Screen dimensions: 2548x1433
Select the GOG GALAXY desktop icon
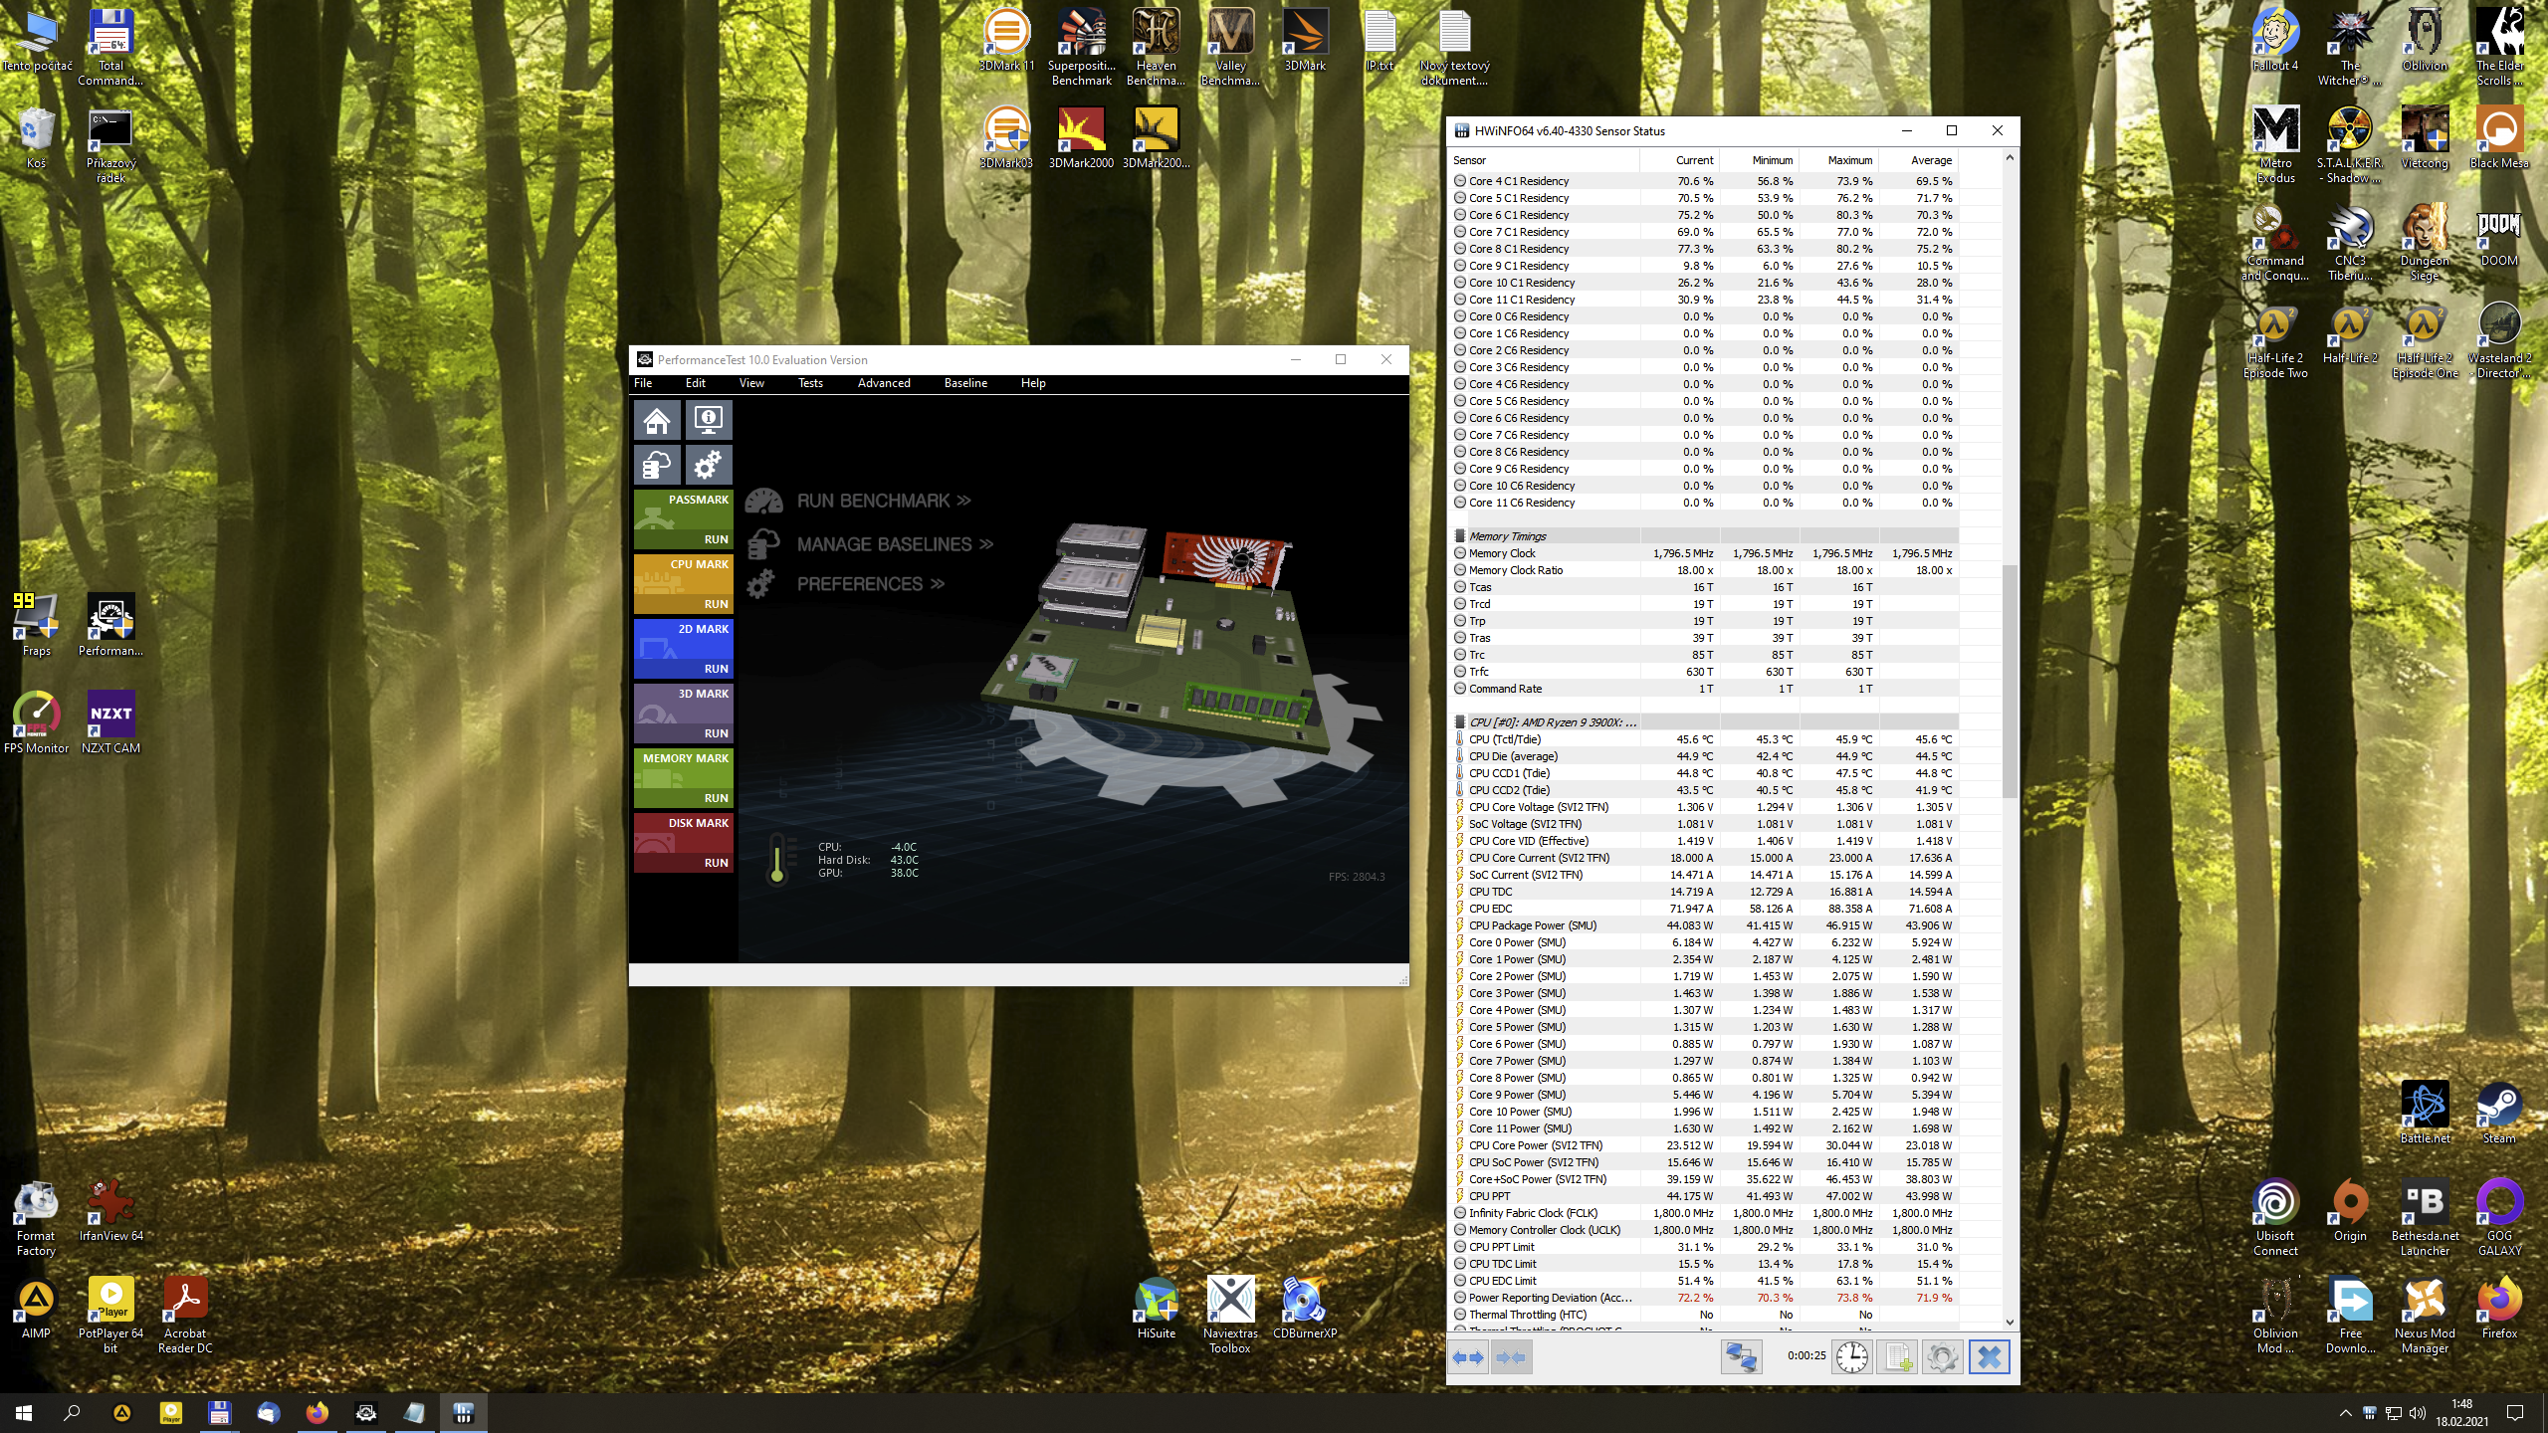tap(2499, 1217)
